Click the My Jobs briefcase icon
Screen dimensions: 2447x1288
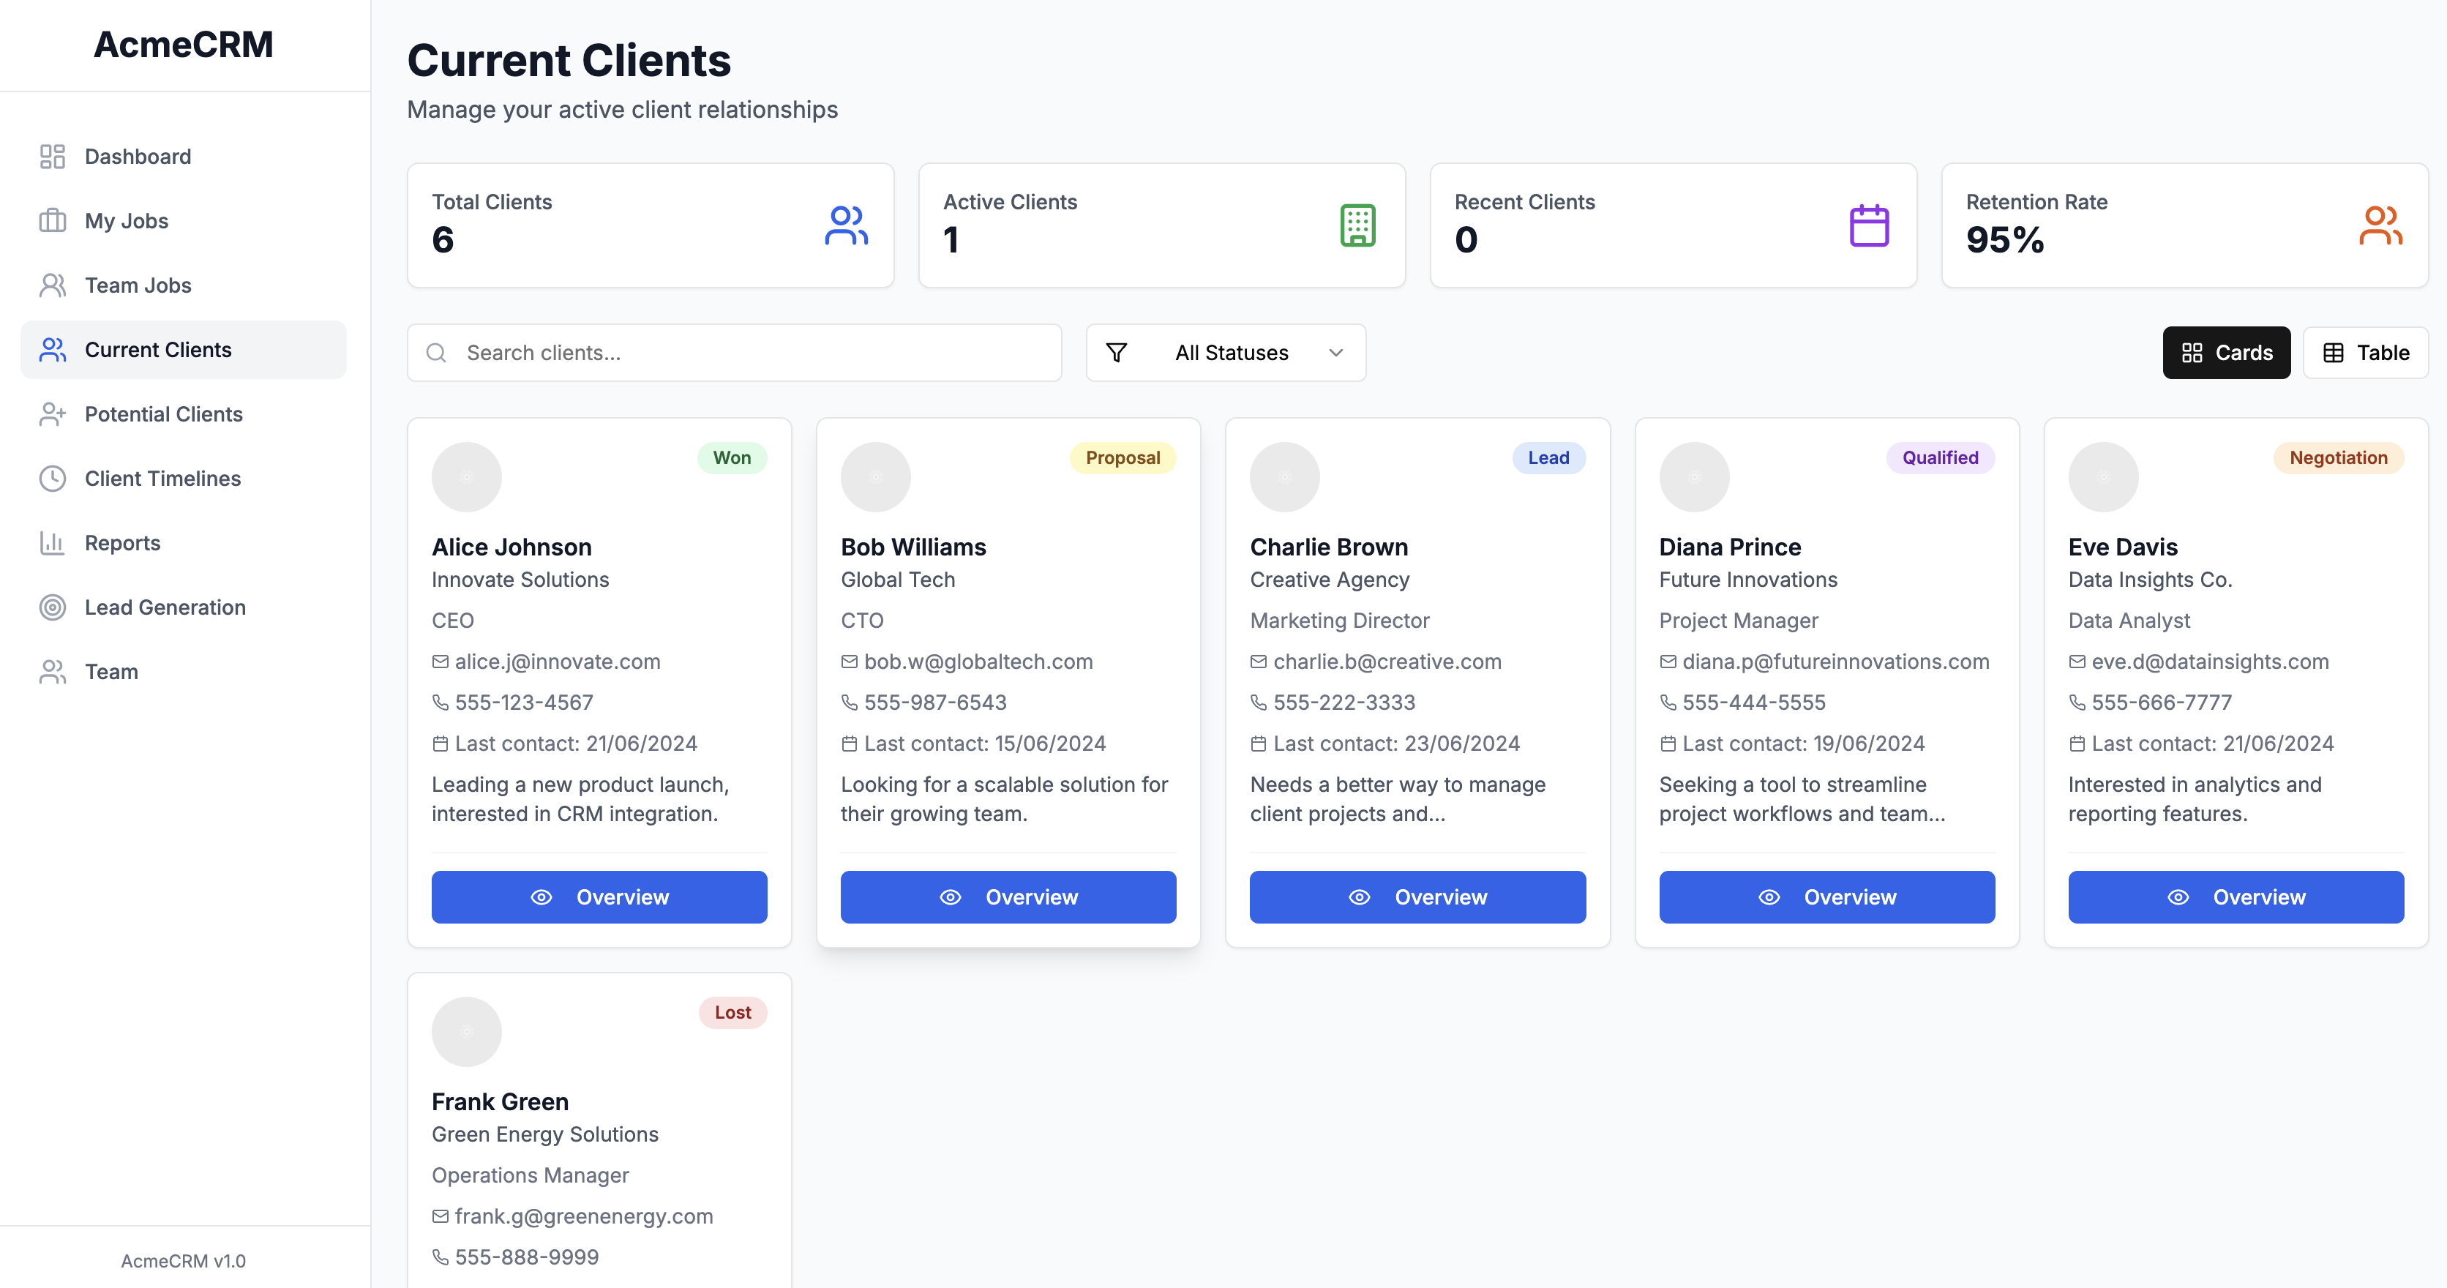point(52,221)
